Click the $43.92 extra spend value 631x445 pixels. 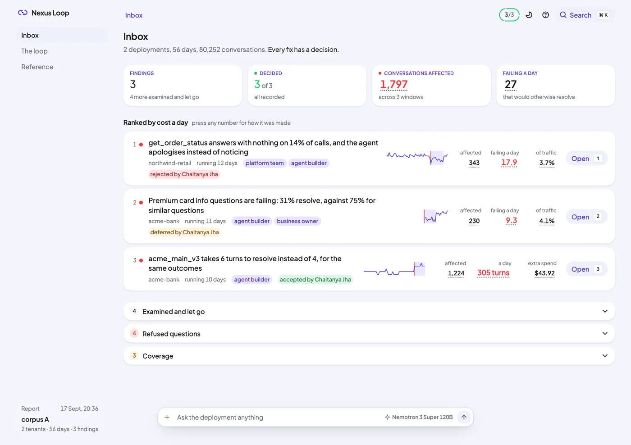point(544,273)
